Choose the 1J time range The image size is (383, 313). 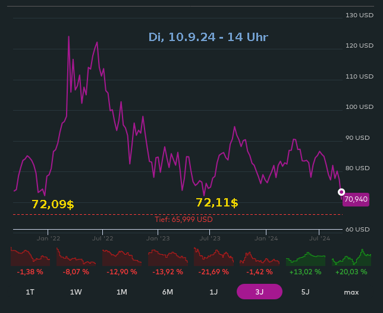214,292
